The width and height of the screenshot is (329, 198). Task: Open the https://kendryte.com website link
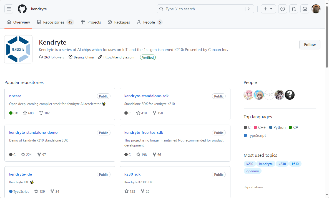click(119, 57)
